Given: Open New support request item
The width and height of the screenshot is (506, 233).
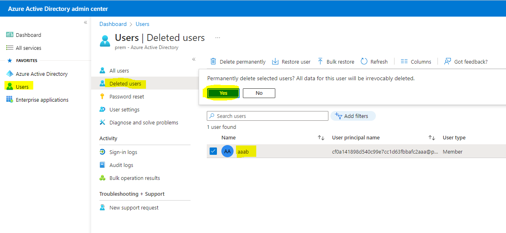Looking at the screenshot, I should 134,207.
